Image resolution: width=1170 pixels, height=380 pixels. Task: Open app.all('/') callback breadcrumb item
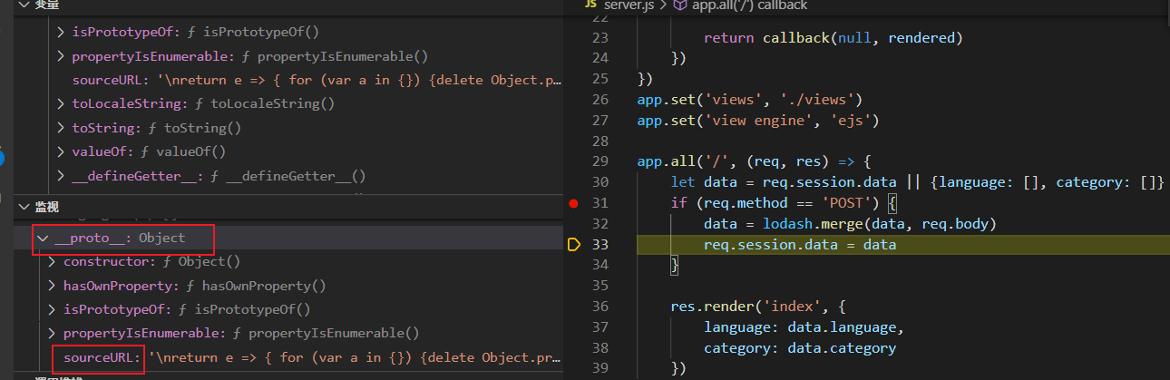coord(749,5)
